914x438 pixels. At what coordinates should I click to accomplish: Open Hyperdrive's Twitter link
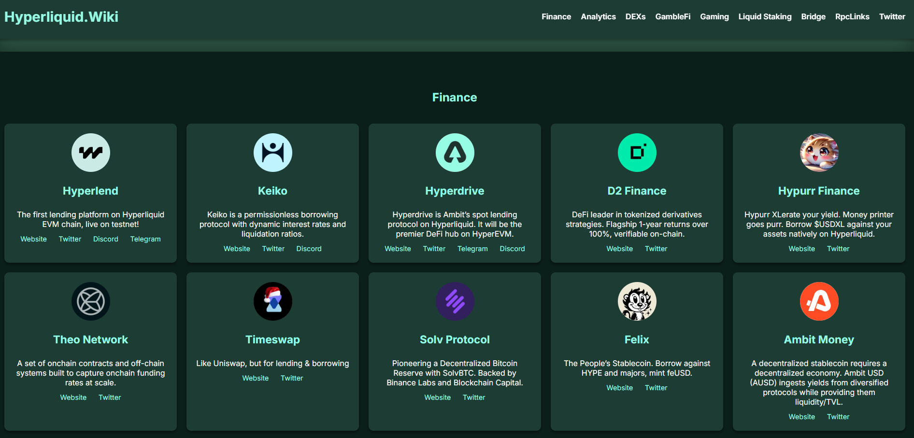[434, 249]
